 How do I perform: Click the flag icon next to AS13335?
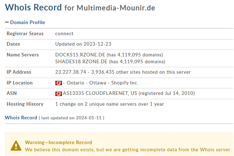(x=58, y=94)
